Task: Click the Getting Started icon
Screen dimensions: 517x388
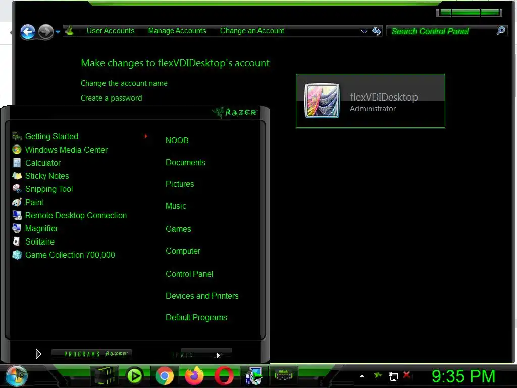Action: [17, 136]
